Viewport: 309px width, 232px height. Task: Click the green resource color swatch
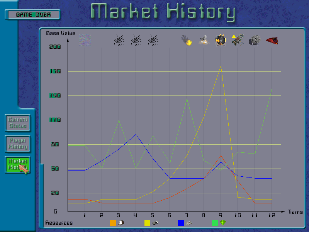click(215, 223)
